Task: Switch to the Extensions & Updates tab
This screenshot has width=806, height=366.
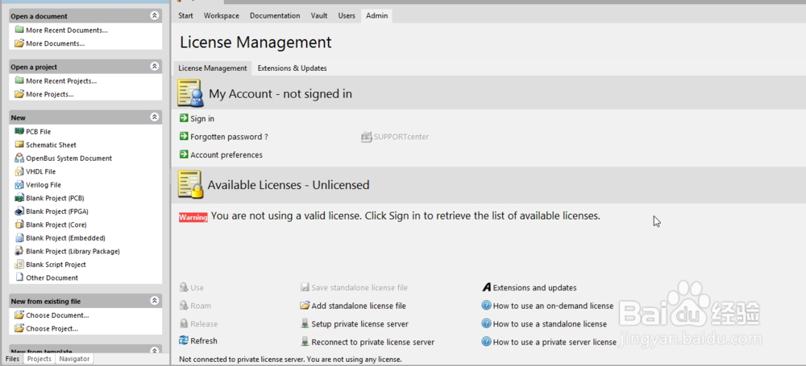Action: pyautogui.click(x=292, y=68)
